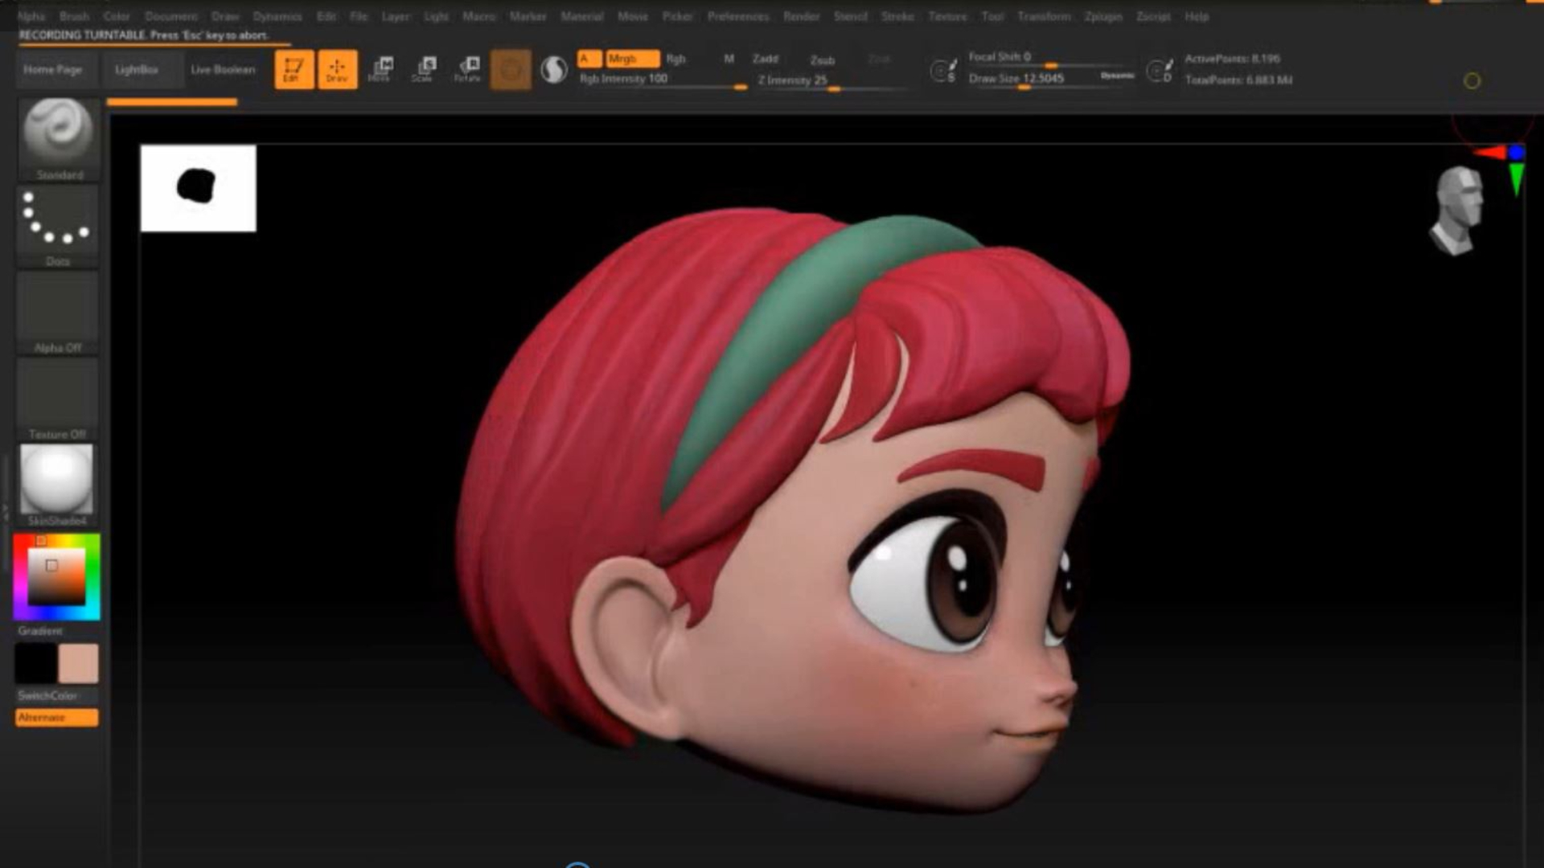Select the Edit mode button
Screen dimensions: 1544x868
(x=294, y=69)
